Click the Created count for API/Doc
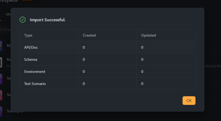The width and height of the screenshot is (221, 121). [x=84, y=47]
